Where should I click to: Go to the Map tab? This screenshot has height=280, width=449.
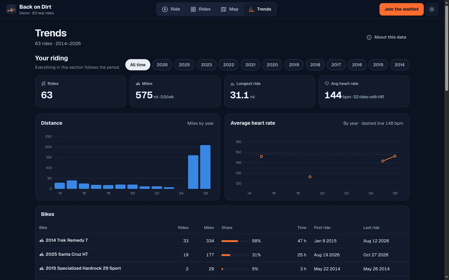[230, 9]
